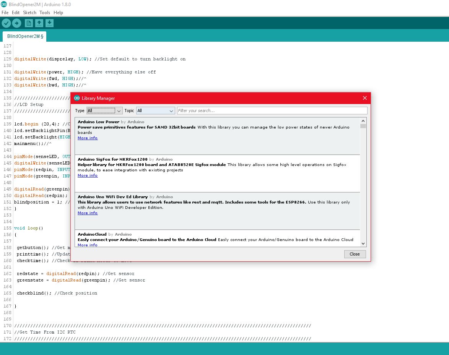Open a sketch with the Open icon
449x355 pixels.
coord(39,23)
